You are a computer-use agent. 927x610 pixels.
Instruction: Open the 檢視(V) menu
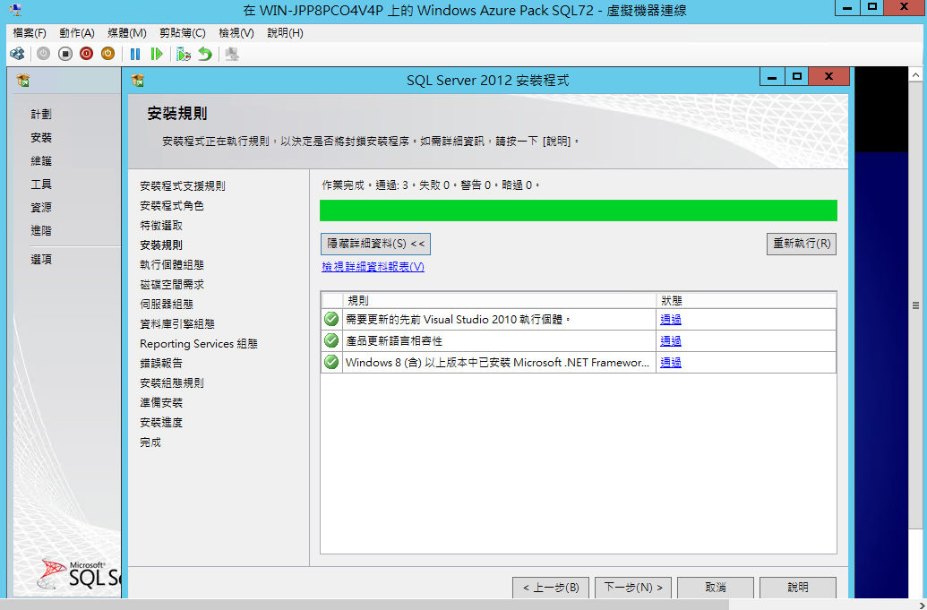click(236, 33)
